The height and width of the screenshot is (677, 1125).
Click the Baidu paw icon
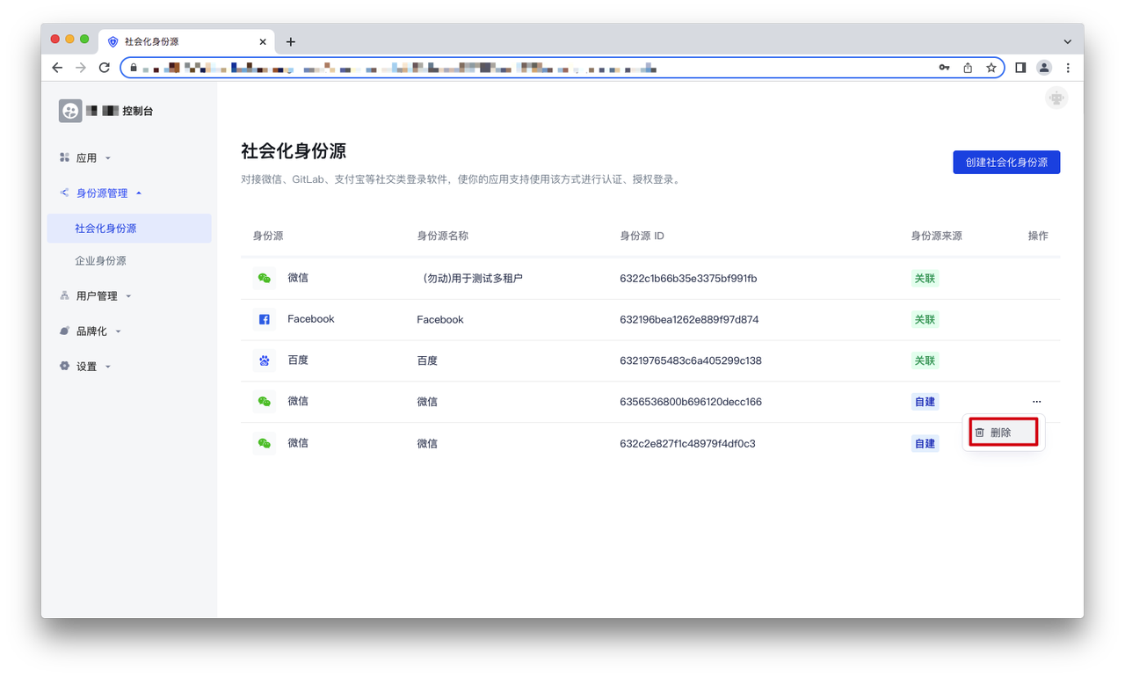point(264,360)
